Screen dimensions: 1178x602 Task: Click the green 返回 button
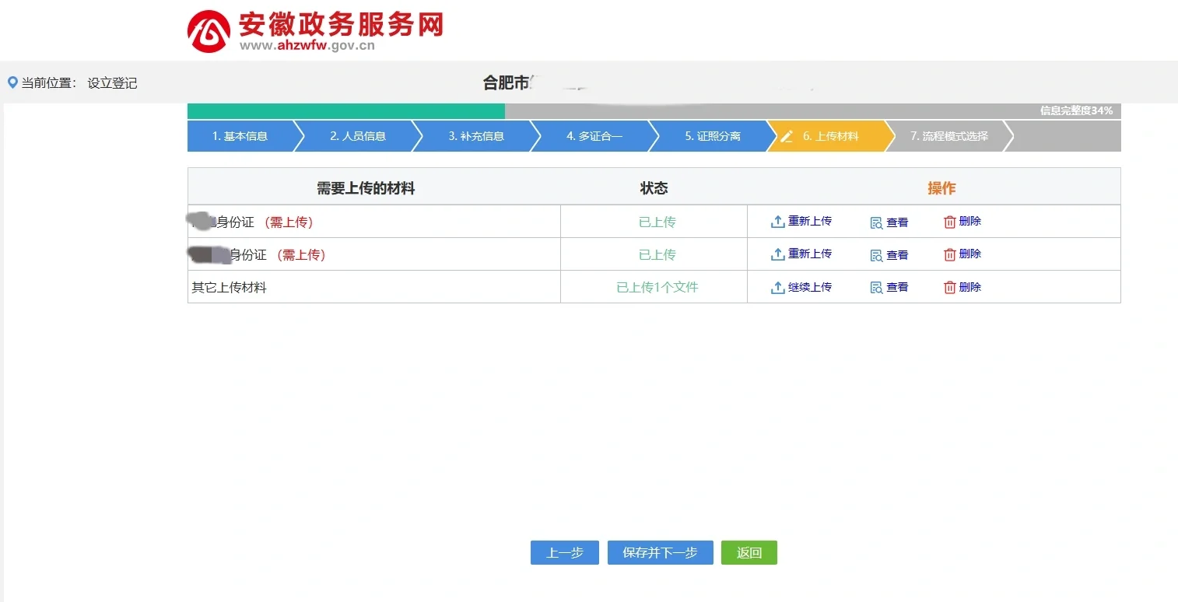[749, 553]
